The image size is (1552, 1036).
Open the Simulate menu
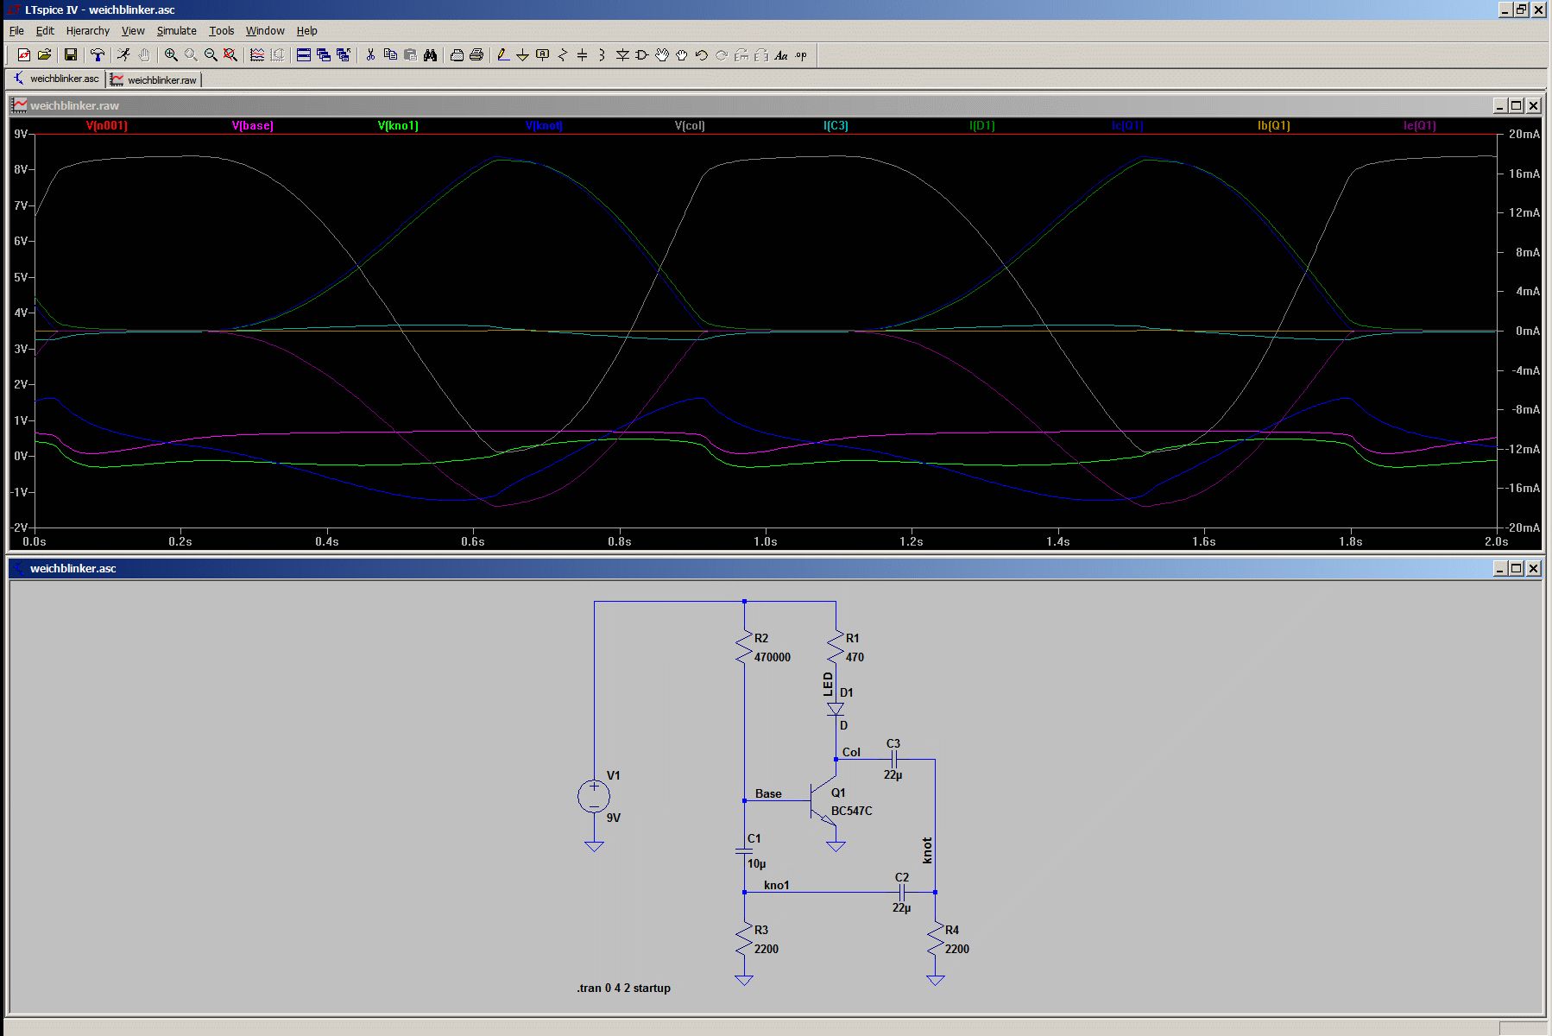point(176,31)
